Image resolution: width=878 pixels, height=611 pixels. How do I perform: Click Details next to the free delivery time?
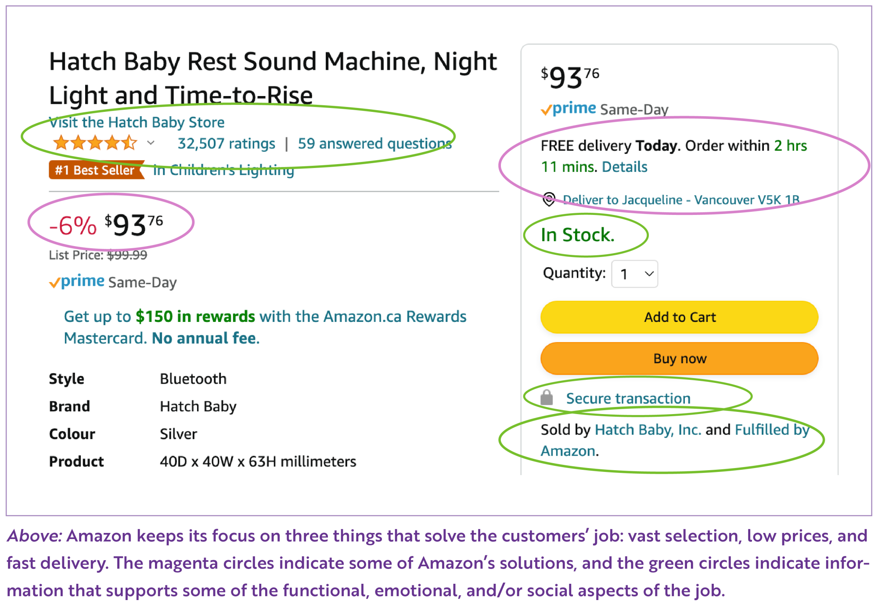tap(625, 167)
